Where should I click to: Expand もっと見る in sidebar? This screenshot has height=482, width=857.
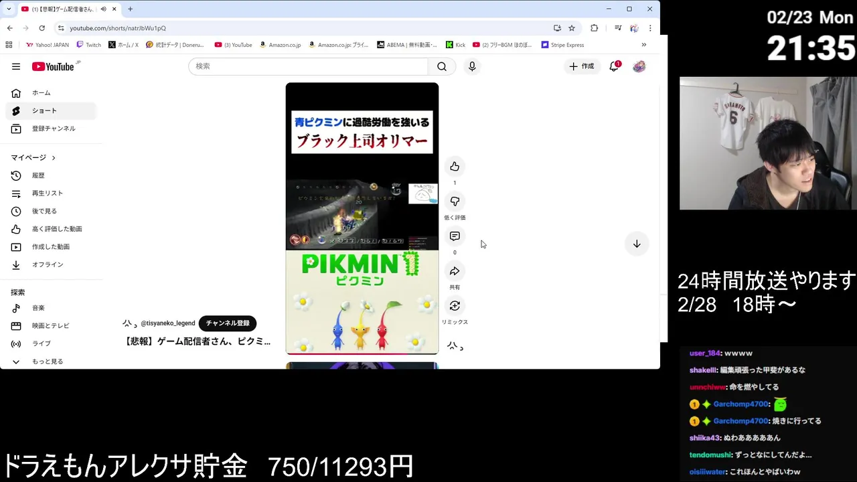(51, 361)
